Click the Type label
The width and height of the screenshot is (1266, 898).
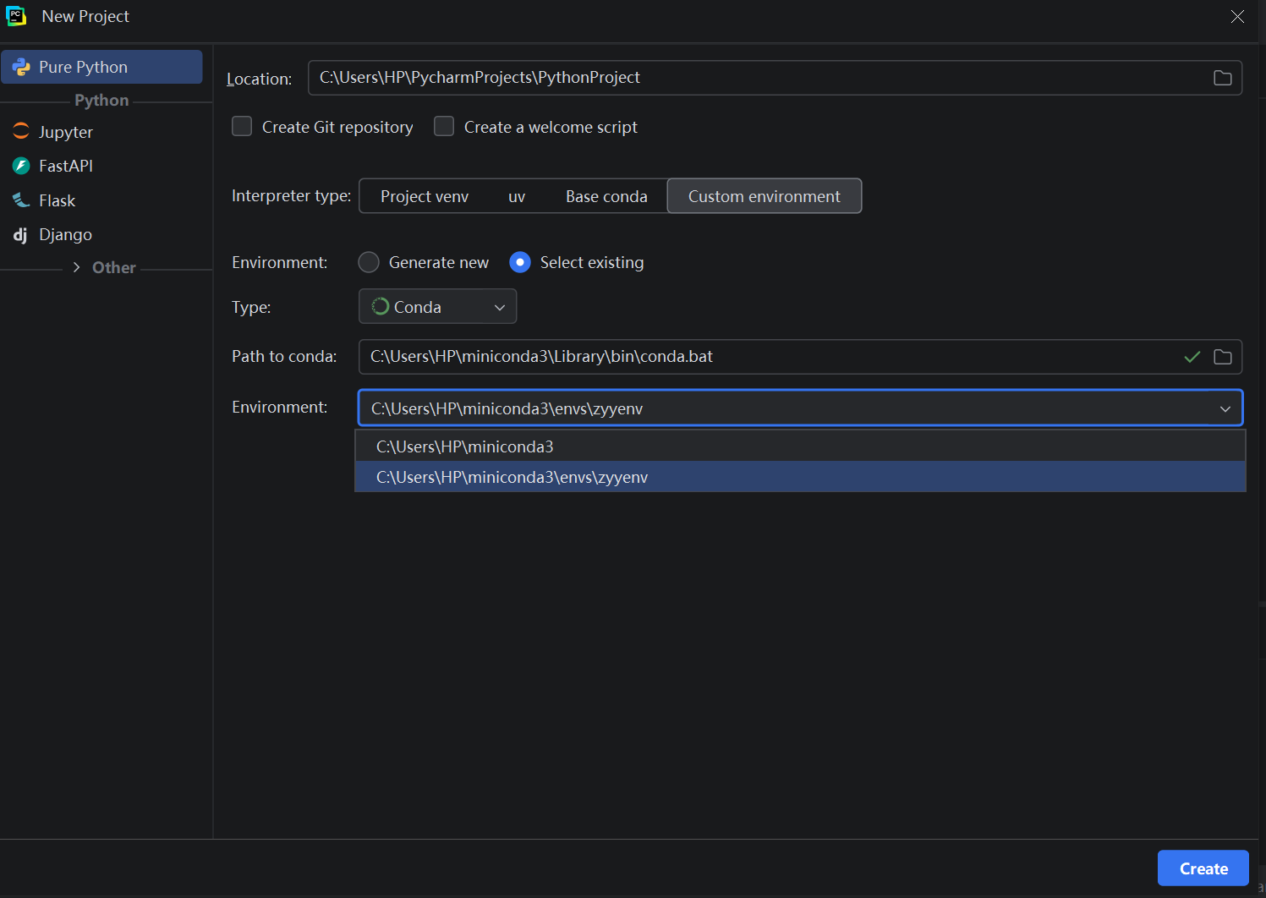pyautogui.click(x=251, y=307)
